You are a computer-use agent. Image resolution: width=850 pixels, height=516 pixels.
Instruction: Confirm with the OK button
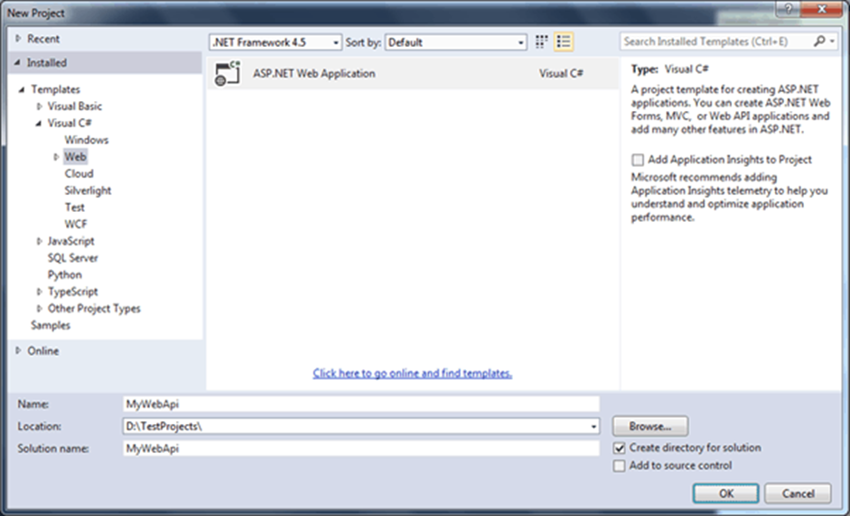pyautogui.click(x=726, y=493)
